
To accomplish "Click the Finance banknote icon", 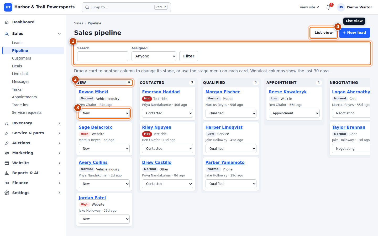I will (7, 183).
